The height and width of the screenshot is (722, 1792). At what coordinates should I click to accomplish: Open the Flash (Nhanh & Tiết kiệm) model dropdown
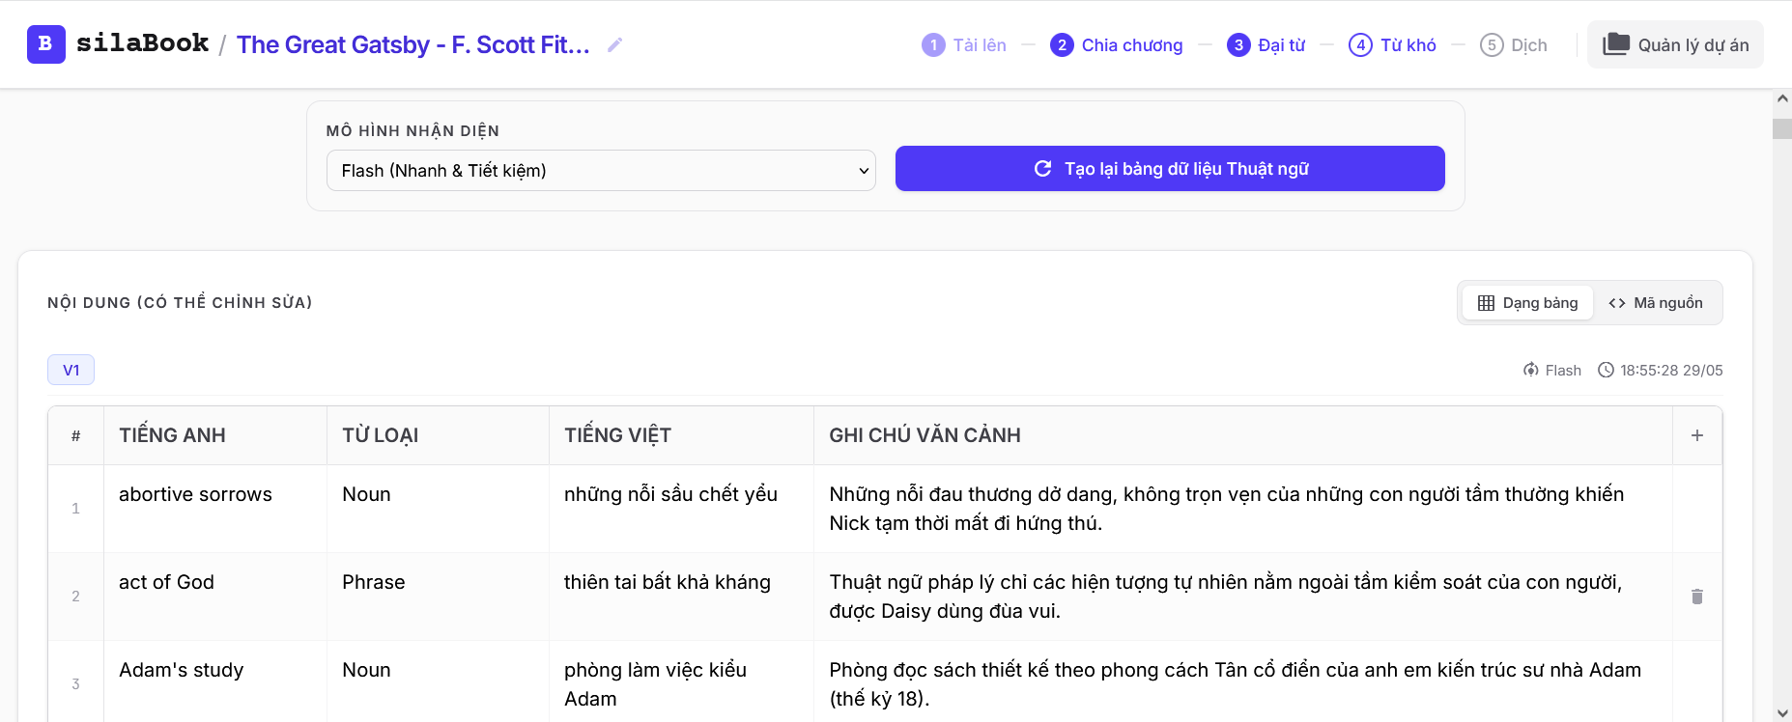pos(601,170)
